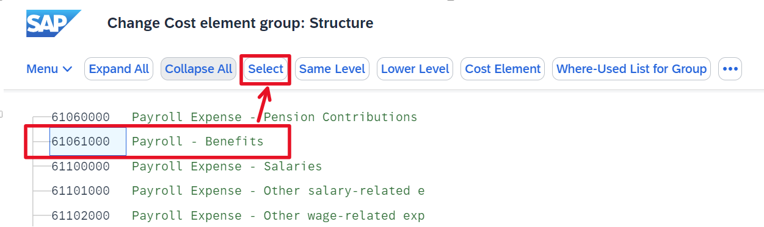This screenshot has height=227, width=764.
Task: Click the Same Level toolbar button
Action: pos(332,69)
